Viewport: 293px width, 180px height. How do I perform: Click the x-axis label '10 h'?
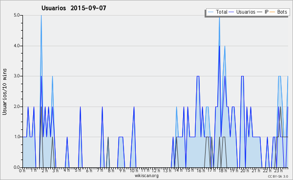click(x=134, y=170)
